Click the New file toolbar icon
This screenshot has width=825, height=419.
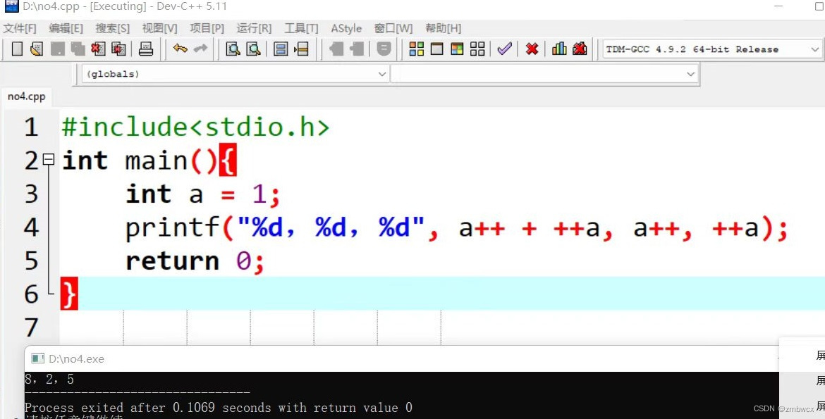click(17, 49)
